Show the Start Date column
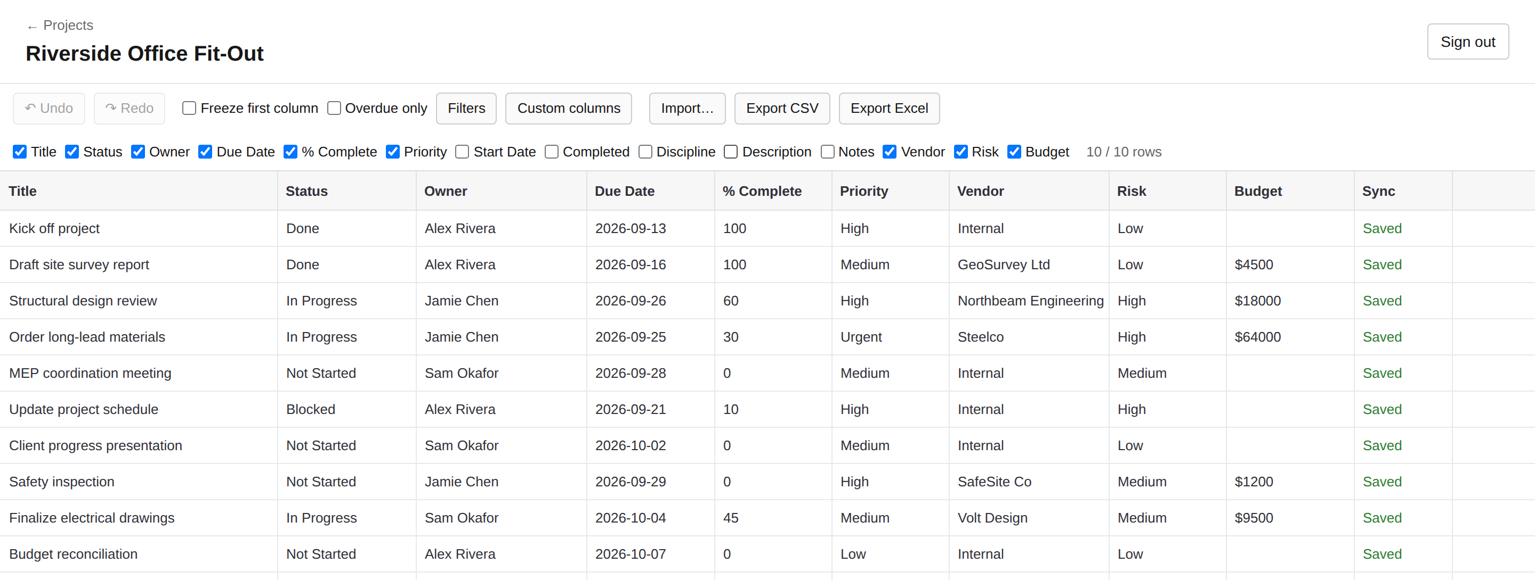This screenshot has width=1535, height=580. pyautogui.click(x=462, y=152)
